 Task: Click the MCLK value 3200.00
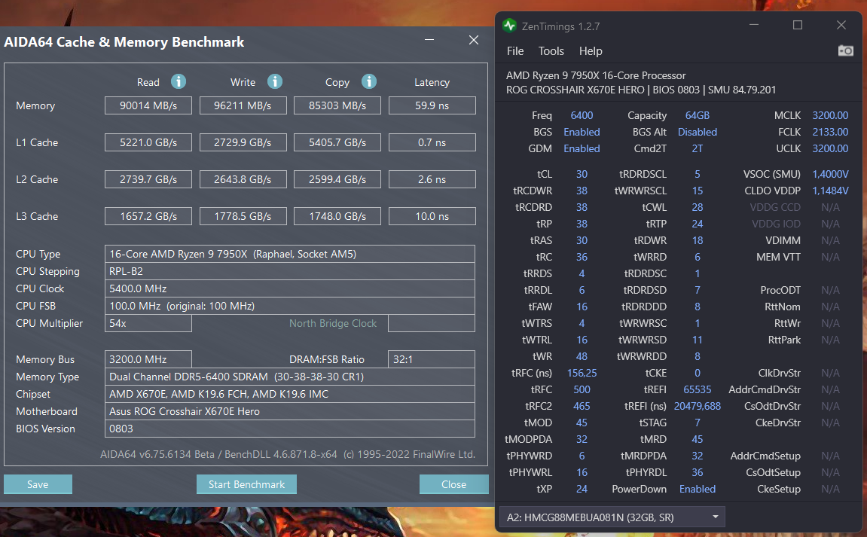[830, 115]
